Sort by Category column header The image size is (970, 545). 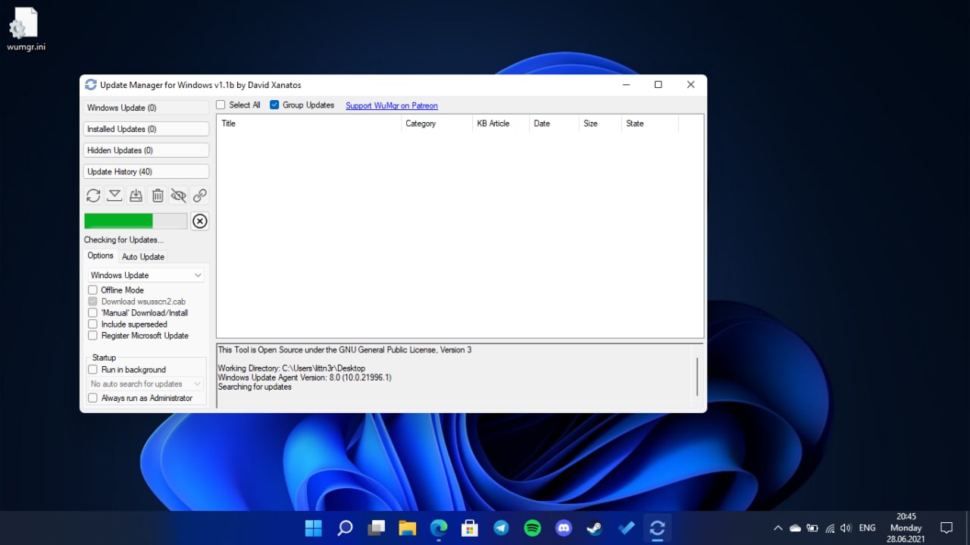point(436,124)
